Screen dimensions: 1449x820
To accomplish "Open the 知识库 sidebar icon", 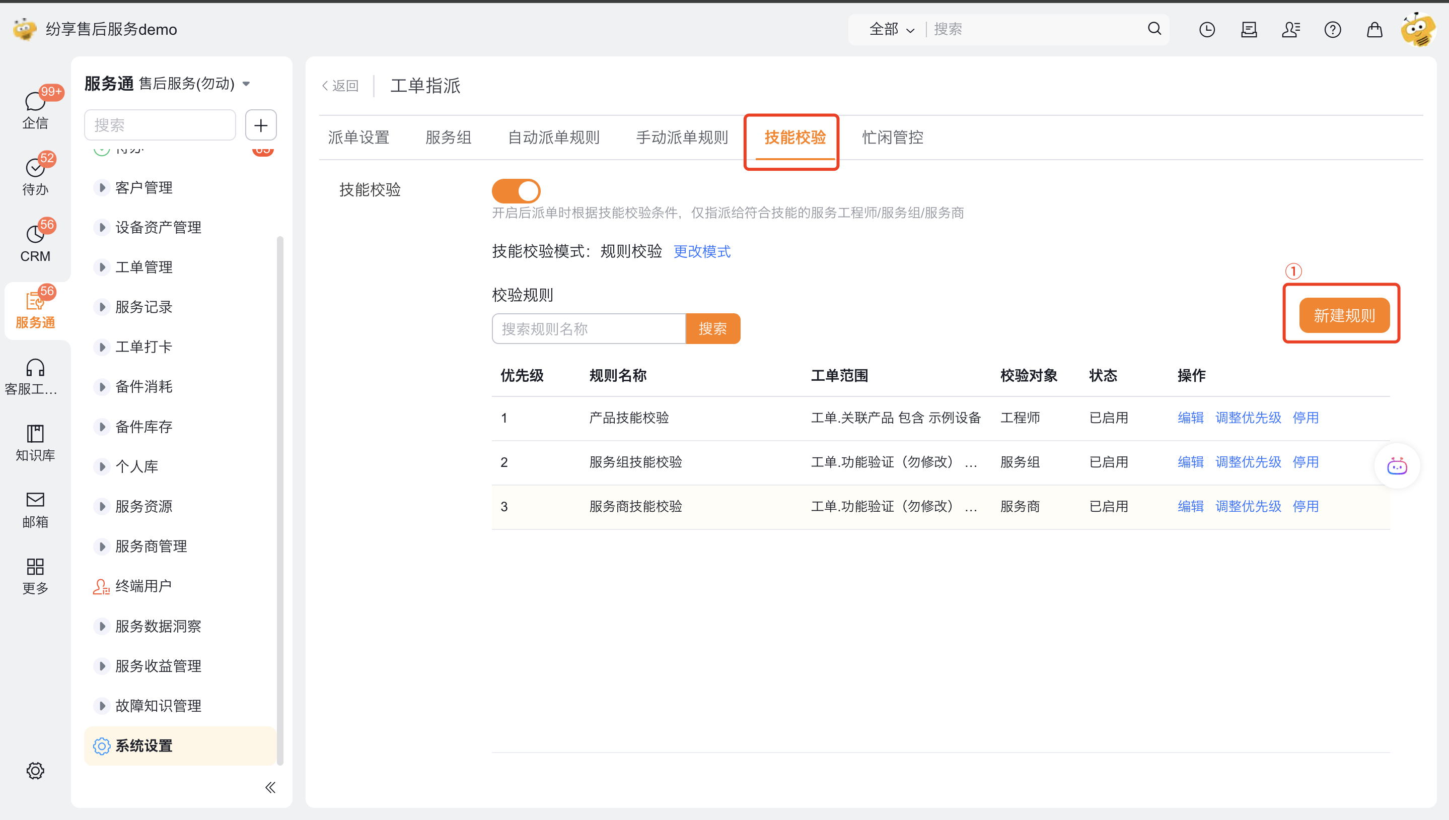I will (35, 434).
